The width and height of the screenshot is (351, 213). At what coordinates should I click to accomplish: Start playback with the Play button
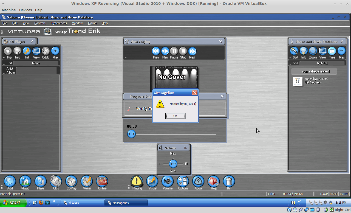pos(165,51)
